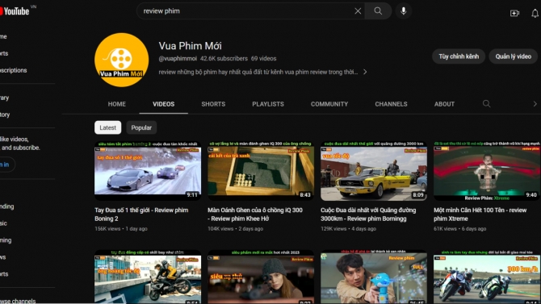Click the '69 videos' count text
Image resolution: width=541 pixels, height=304 pixels.
coord(263,59)
